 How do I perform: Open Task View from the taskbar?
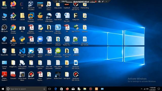tap(50, 89)
